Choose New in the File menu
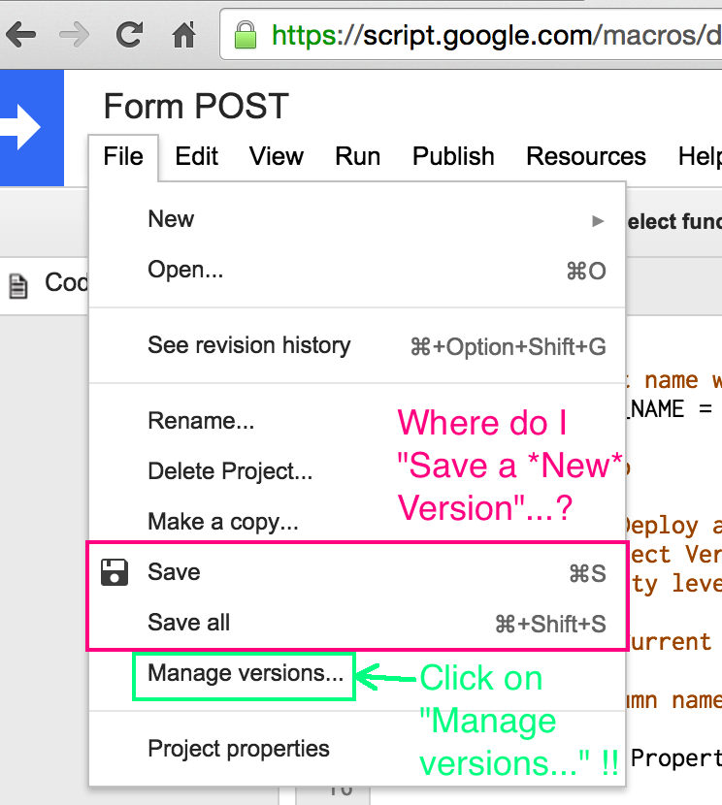722x805 pixels. pyautogui.click(x=357, y=220)
